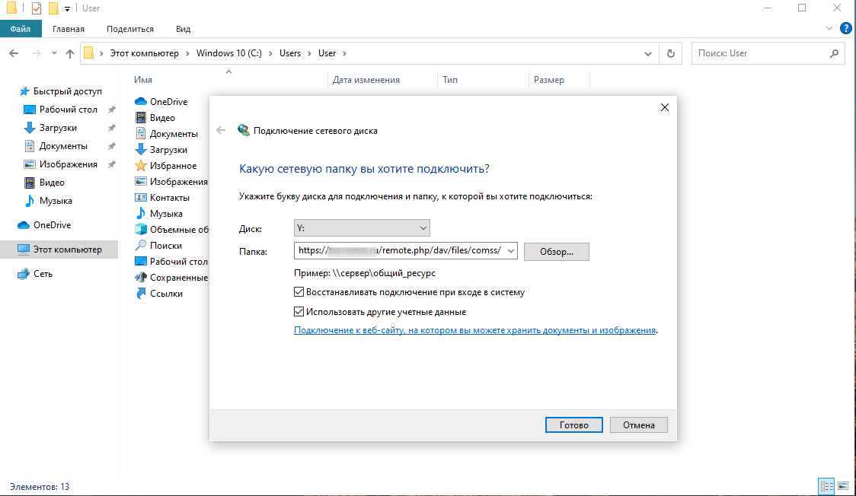Click the Готово button
856x496 pixels.
(x=573, y=425)
